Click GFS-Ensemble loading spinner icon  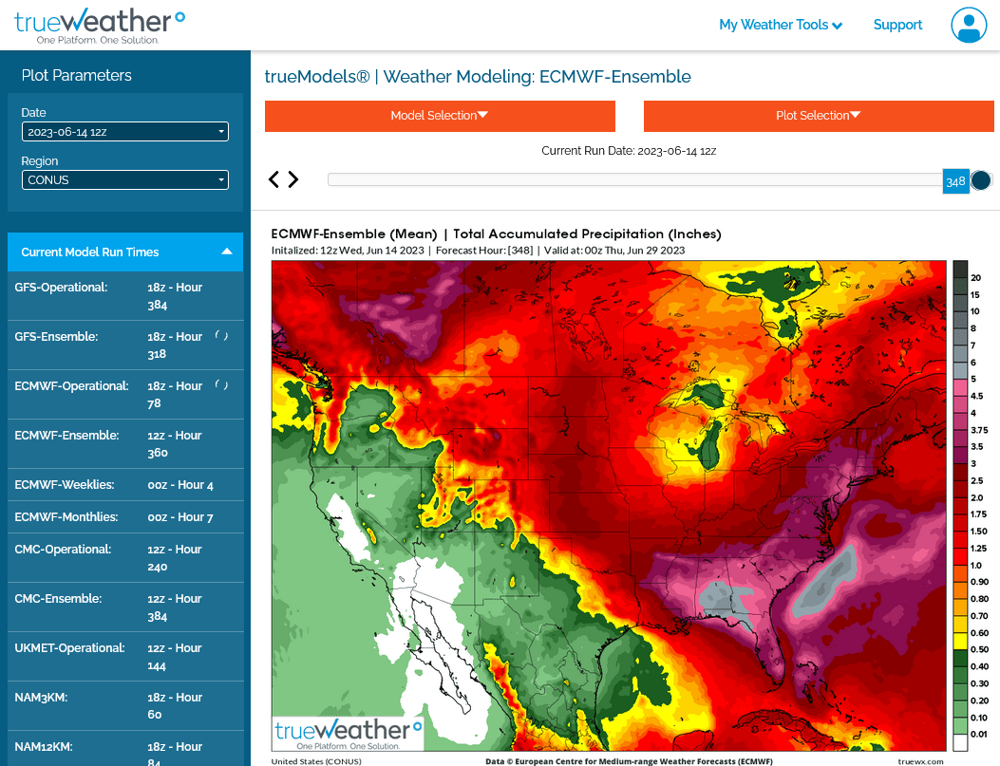[x=220, y=336]
